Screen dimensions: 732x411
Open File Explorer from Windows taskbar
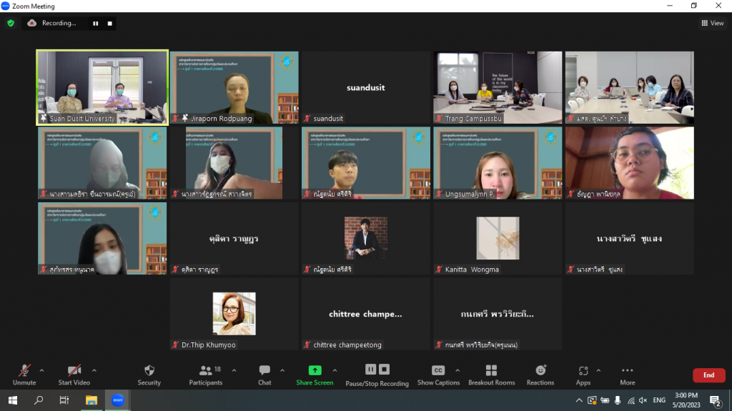[91, 400]
